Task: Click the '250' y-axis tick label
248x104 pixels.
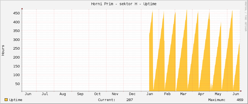Action: point(16,48)
